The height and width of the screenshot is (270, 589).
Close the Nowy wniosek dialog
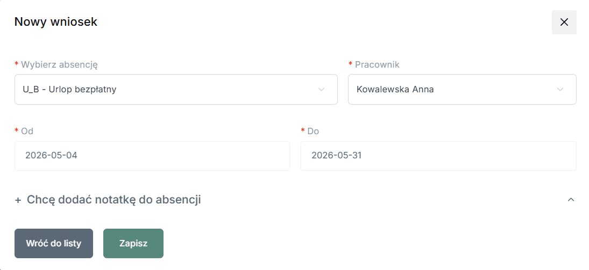(x=564, y=22)
